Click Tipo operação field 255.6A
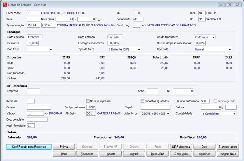This screenshot has height=161, width=244. pyautogui.click(x=34, y=25)
